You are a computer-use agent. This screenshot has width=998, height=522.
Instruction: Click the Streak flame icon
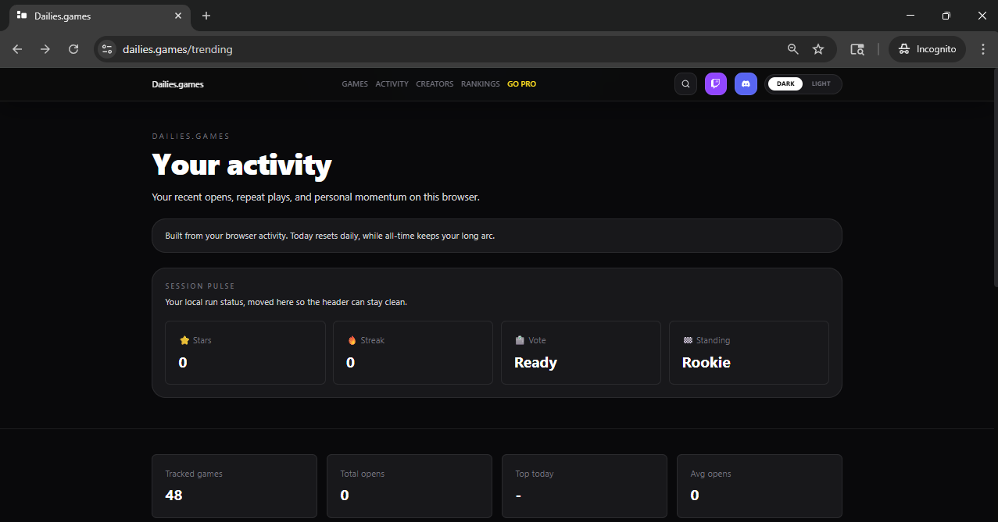point(352,340)
